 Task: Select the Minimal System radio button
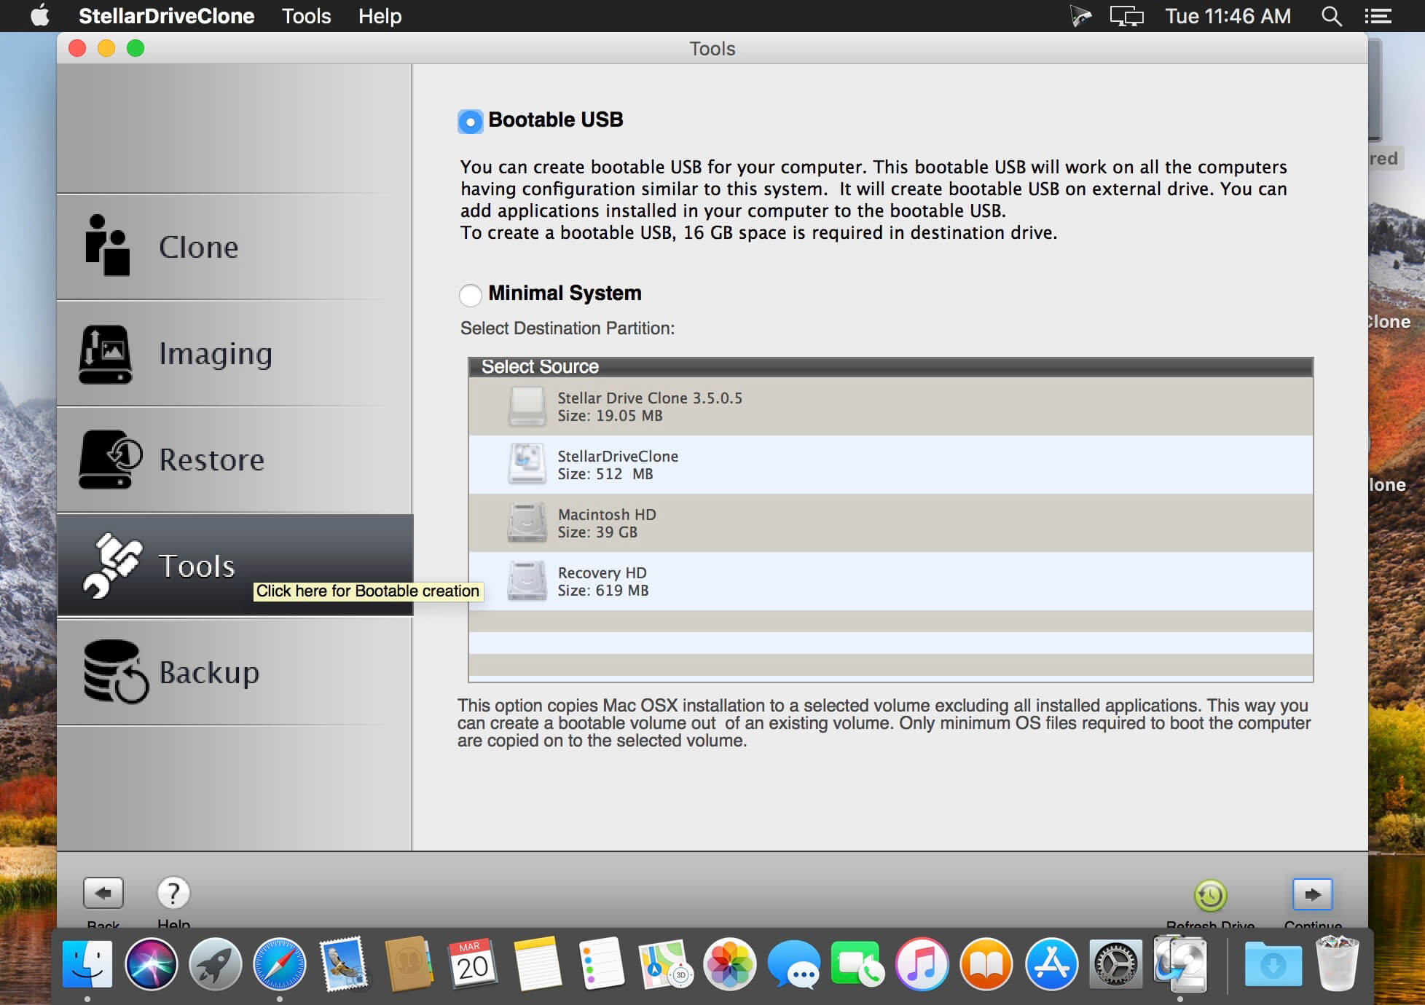click(471, 295)
